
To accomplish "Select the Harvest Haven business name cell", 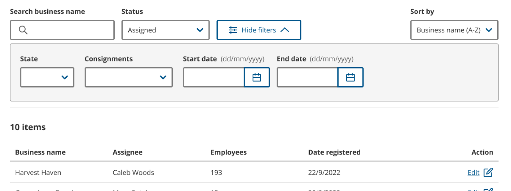I will click(x=38, y=173).
